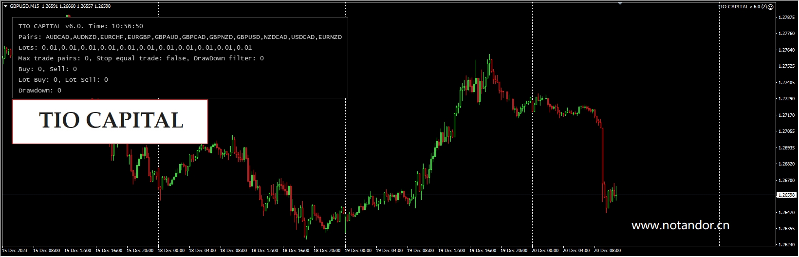This screenshot has height=257, width=799.
Task: Click the 15 Dec 2023 date label
Action: (15, 251)
